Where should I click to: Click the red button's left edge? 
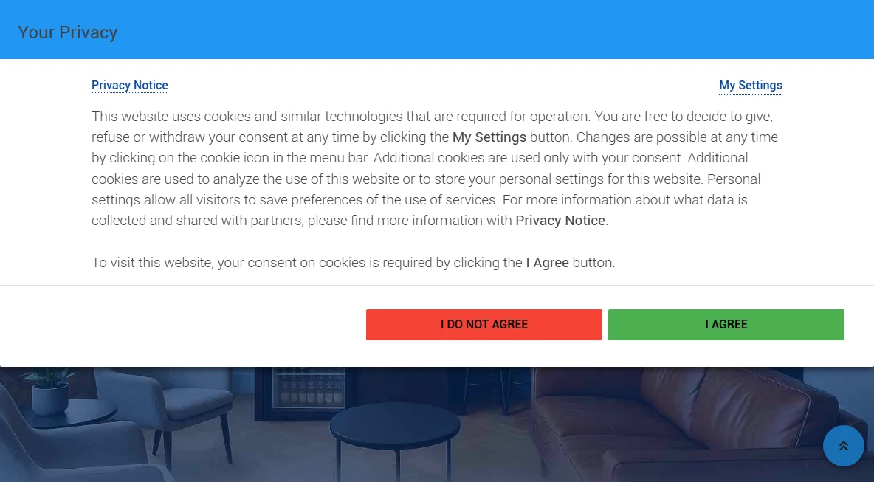coord(369,324)
